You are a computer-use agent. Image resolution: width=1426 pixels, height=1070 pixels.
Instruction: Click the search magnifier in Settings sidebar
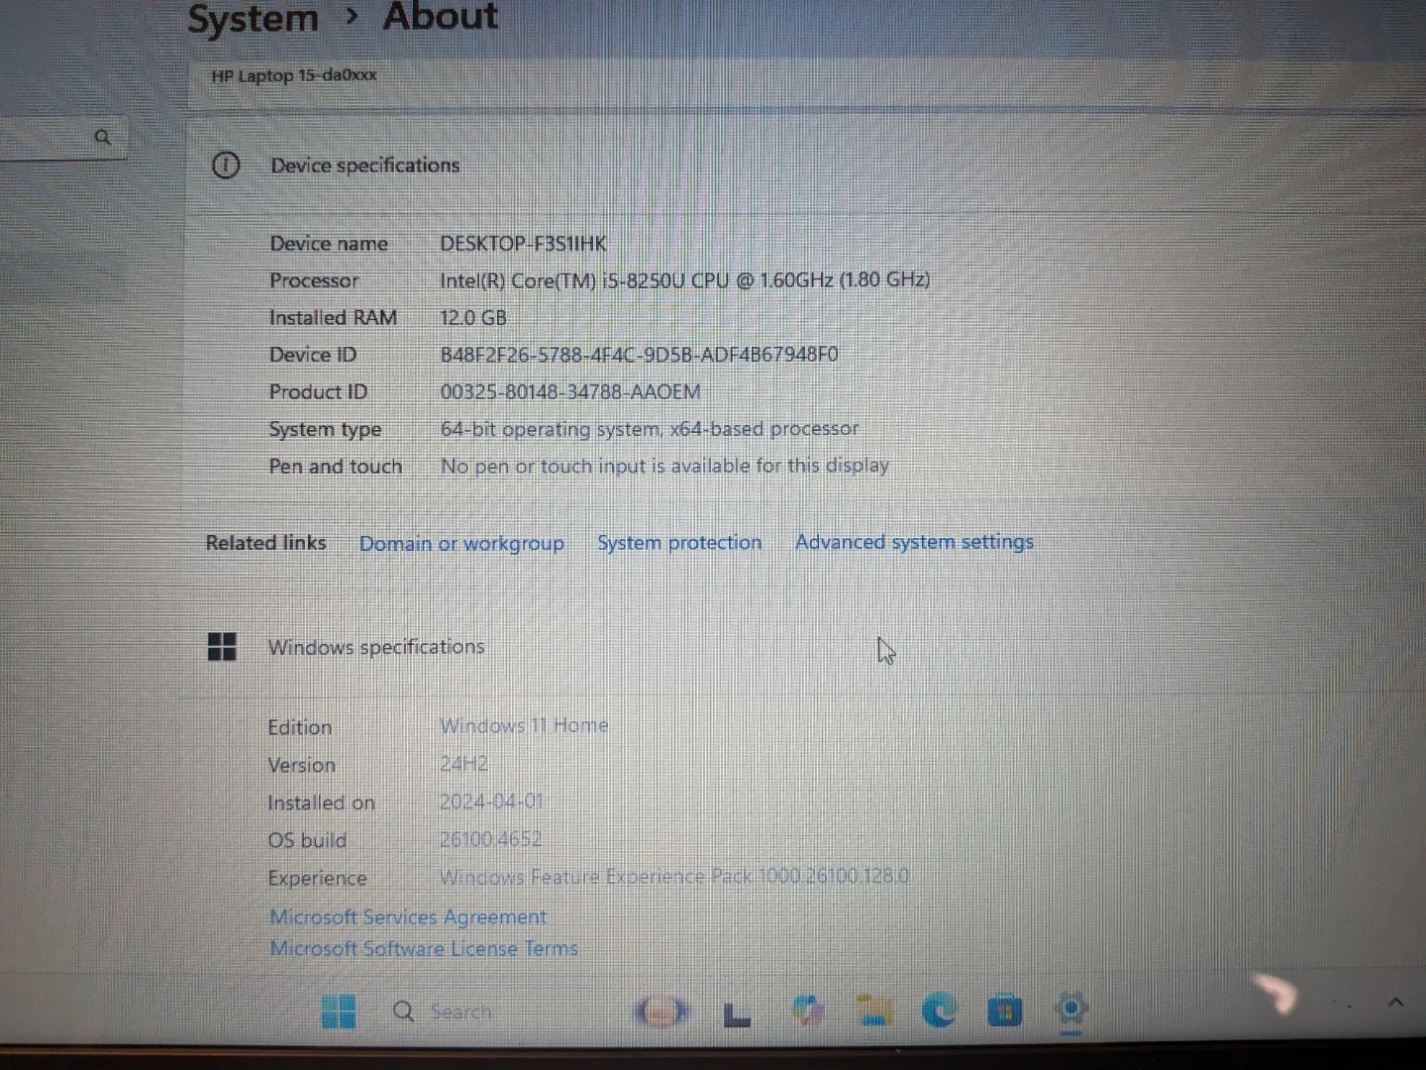click(x=102, y=138)
